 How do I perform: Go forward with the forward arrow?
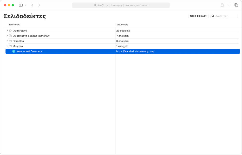tap(39, 5)
